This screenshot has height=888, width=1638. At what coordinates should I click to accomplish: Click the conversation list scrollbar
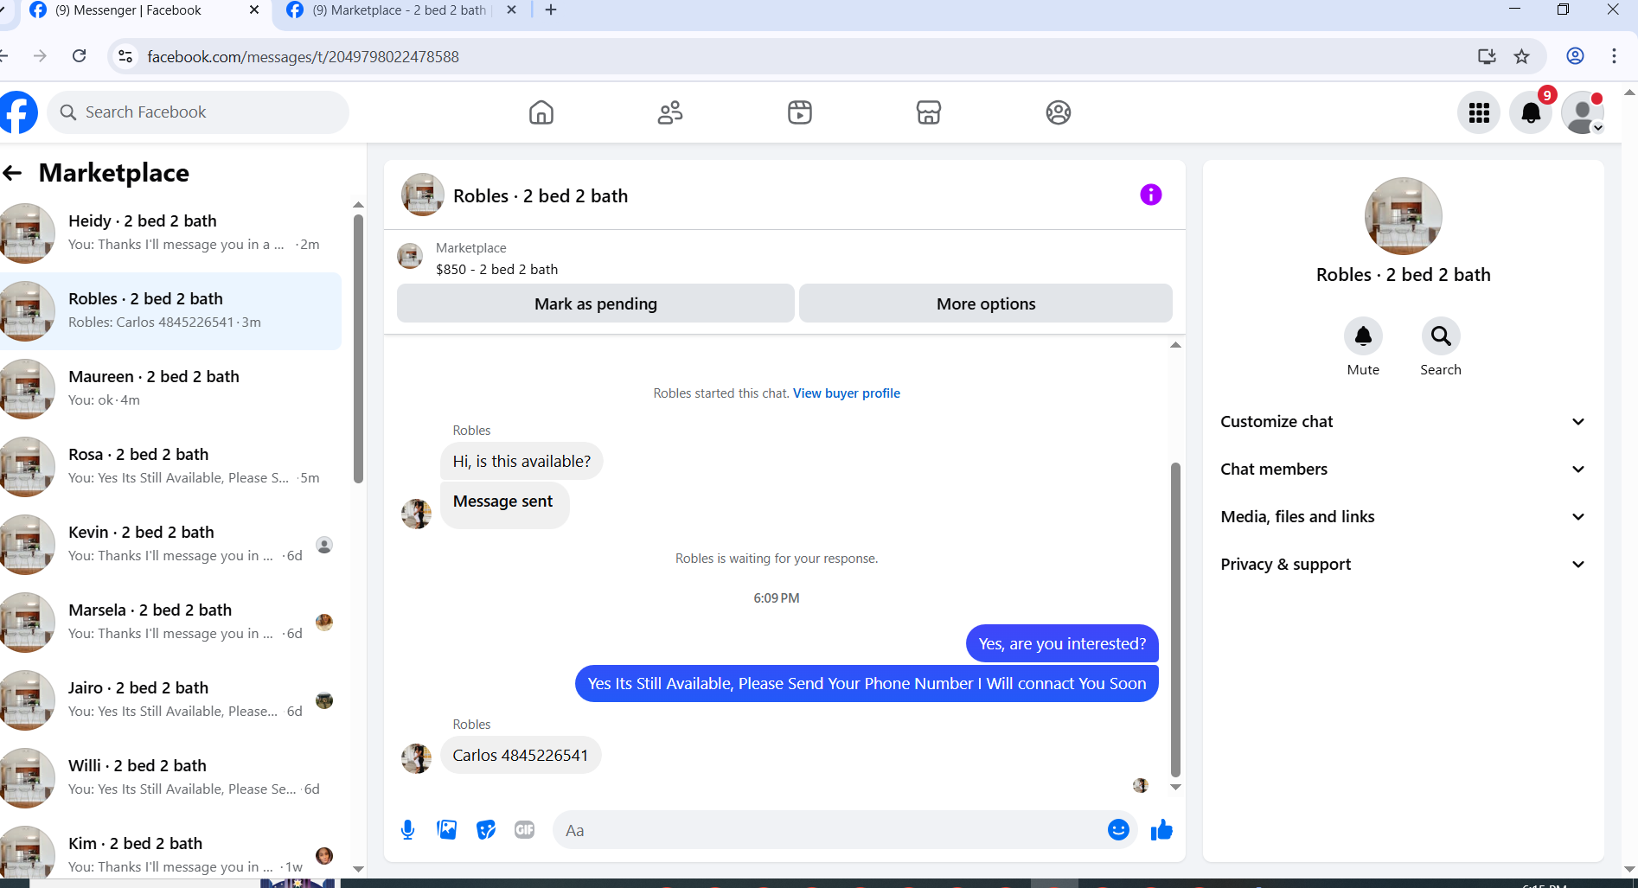(x=358, y=348)
